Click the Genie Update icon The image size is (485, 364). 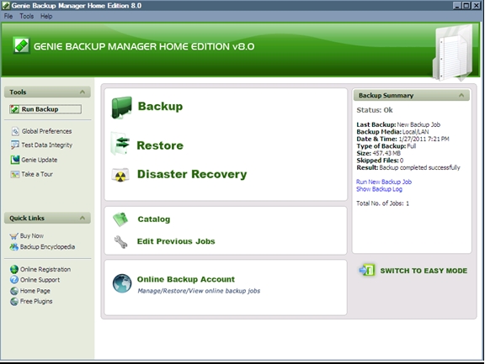(x=15, y=160)
